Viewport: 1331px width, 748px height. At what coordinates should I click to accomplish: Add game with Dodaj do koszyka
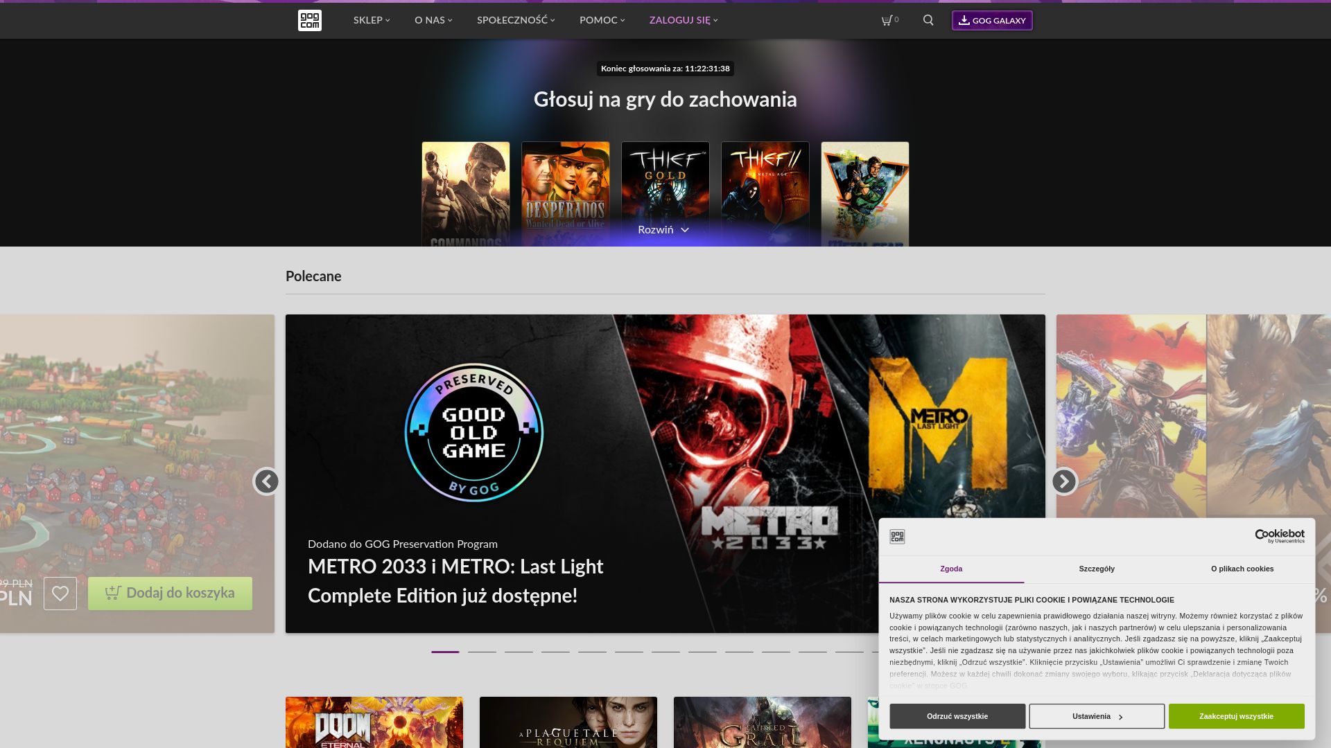(x=170, y=594)
